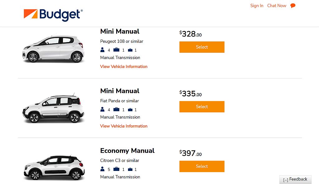Open the chat bubble icon top right
Viewport: 319px width, 184px height.
293,5
